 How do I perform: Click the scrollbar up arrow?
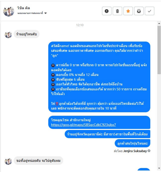coord(159,23)
